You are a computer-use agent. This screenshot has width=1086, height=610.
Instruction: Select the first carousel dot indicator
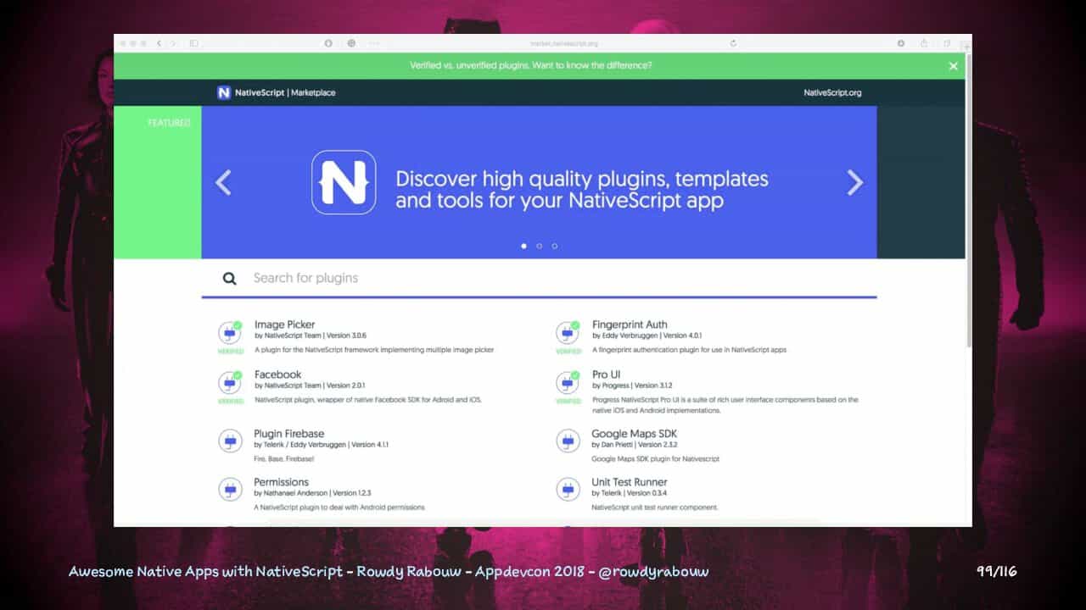pyautogui.click(x=523, y=246)
